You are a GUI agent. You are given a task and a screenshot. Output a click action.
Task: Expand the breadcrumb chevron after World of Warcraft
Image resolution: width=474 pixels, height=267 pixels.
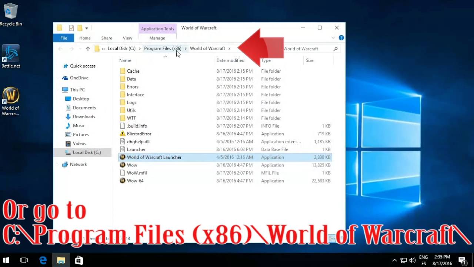click(229, 49)
